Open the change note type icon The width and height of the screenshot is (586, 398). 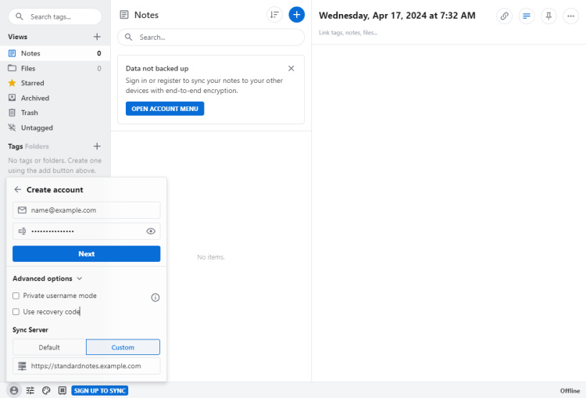point(527,16)
